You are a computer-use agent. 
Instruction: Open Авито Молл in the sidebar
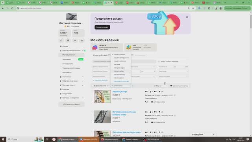67,73
